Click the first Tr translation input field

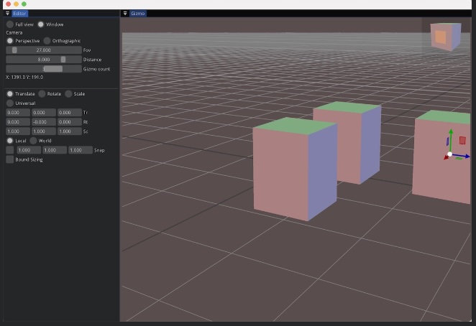17,113
